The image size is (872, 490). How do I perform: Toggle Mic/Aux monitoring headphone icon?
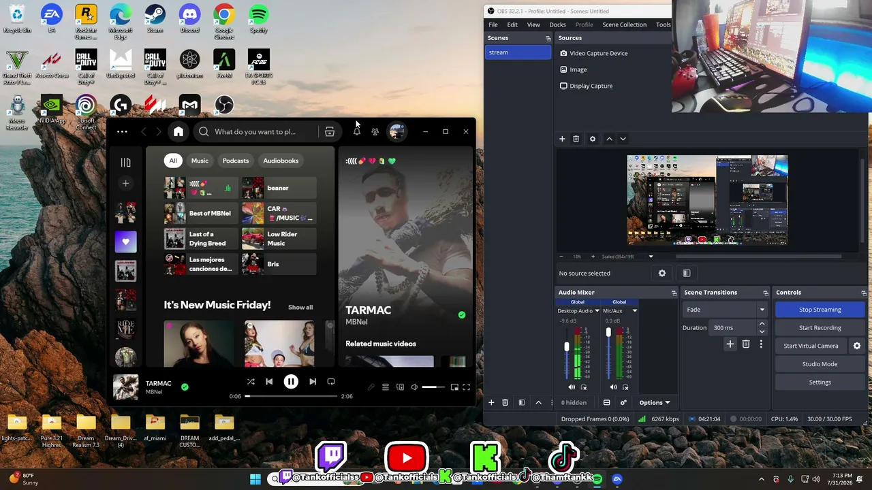[625, 387]
